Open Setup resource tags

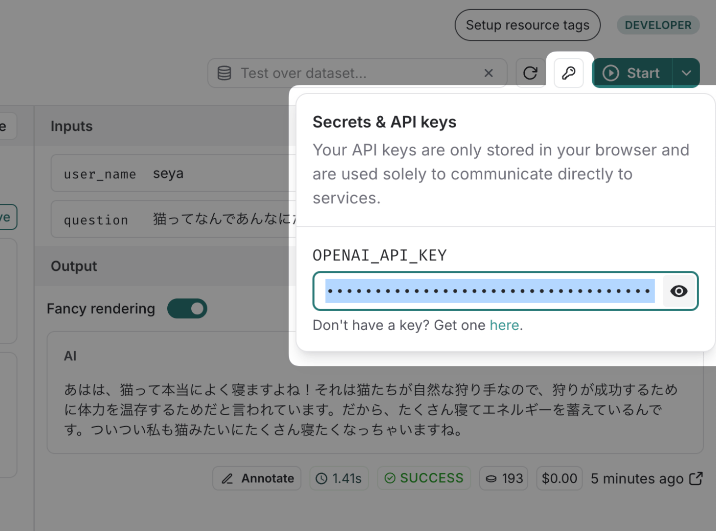527,25
